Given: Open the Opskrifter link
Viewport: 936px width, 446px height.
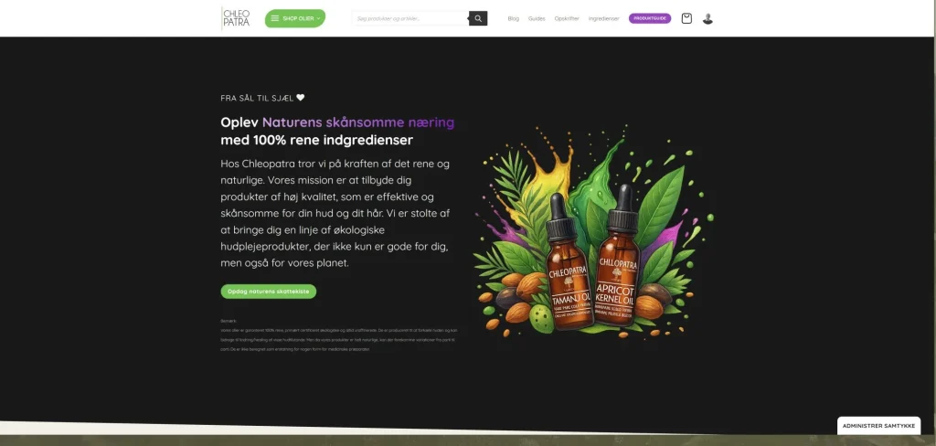Looking at the screenshot, I should tap(567, 18).
